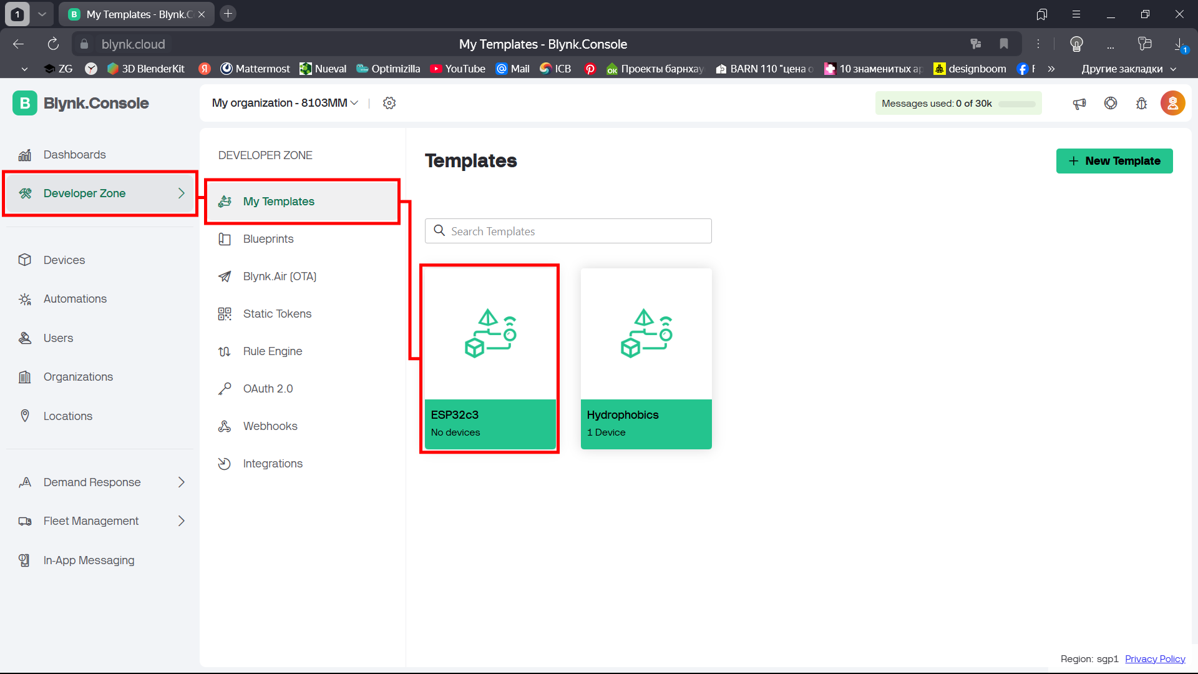Open In-App Messaging
The image size is (1198, 674).
(x=89, y=560)
